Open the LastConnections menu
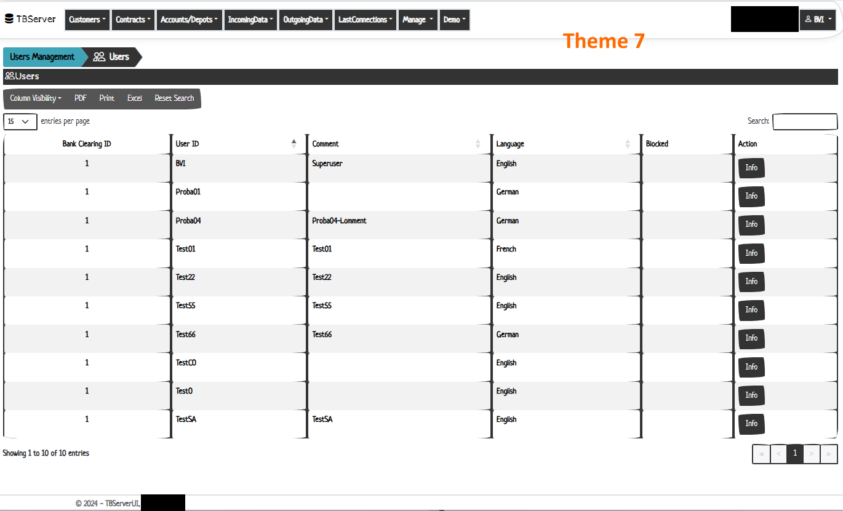843x511 pixels. click(365, 20)
